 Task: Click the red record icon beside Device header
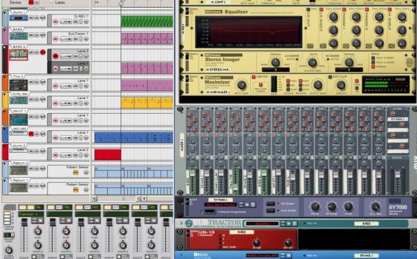click(x=31, y=3)
